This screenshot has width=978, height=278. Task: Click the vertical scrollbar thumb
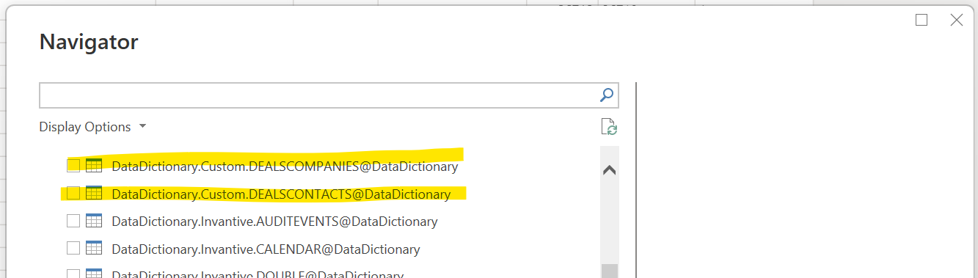coord(609,271)
